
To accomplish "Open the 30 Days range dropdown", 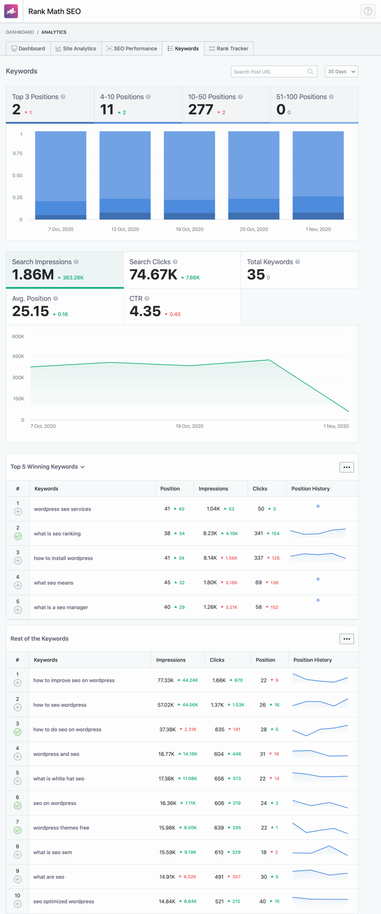I will tap(341, 71).
